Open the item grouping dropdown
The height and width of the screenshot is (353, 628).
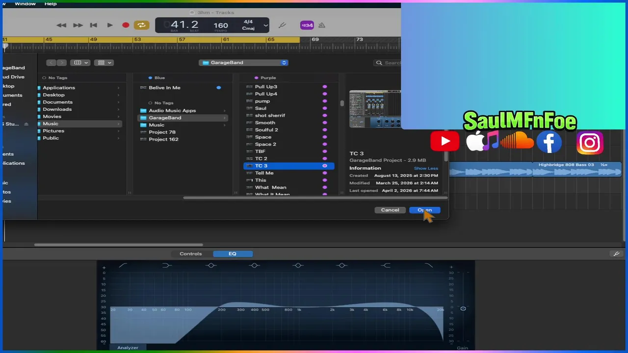pyautogui.click(x=104, y=63)
